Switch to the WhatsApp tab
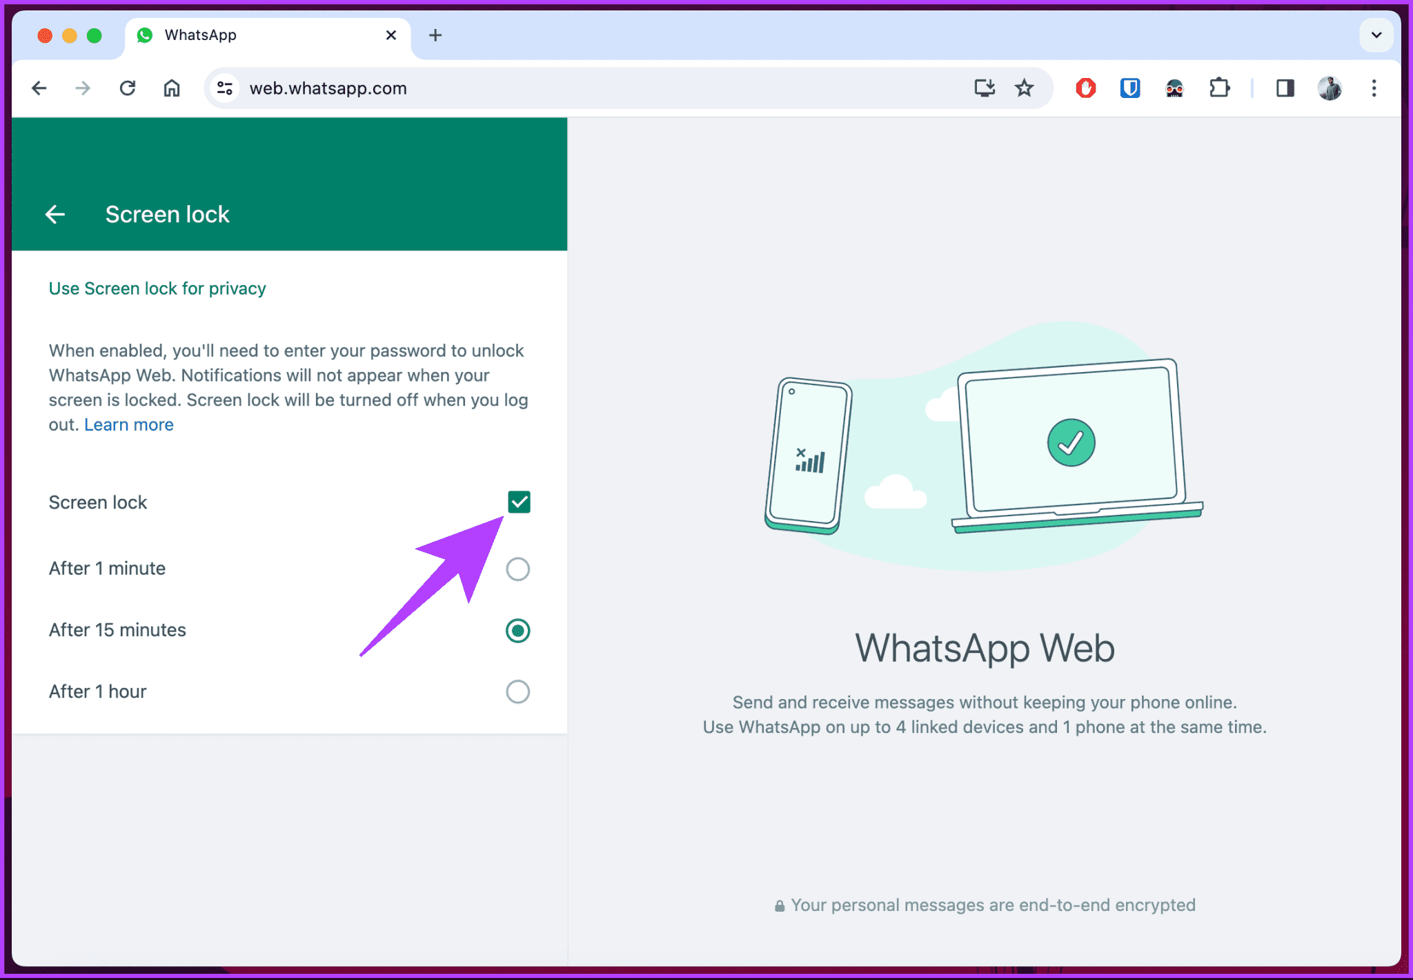 point(268,36)
